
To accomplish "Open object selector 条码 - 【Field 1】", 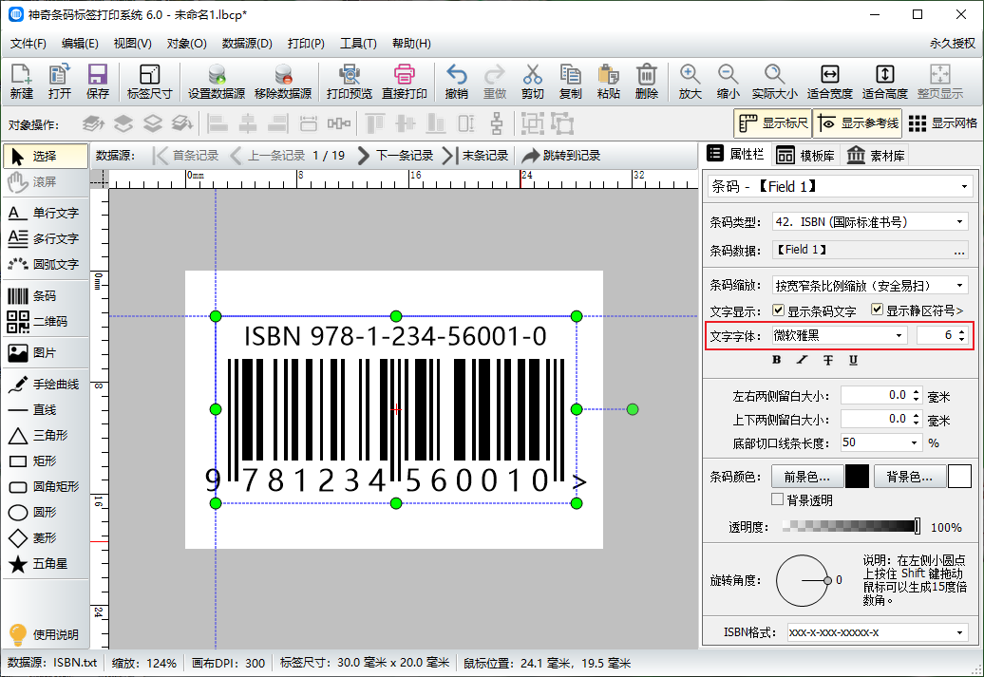I will [840, 186].
